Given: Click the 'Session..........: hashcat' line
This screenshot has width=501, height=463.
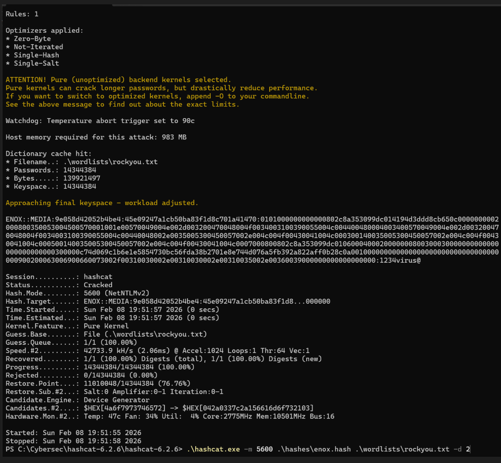Looking at the screenshot, I should [x=59, y=277].
